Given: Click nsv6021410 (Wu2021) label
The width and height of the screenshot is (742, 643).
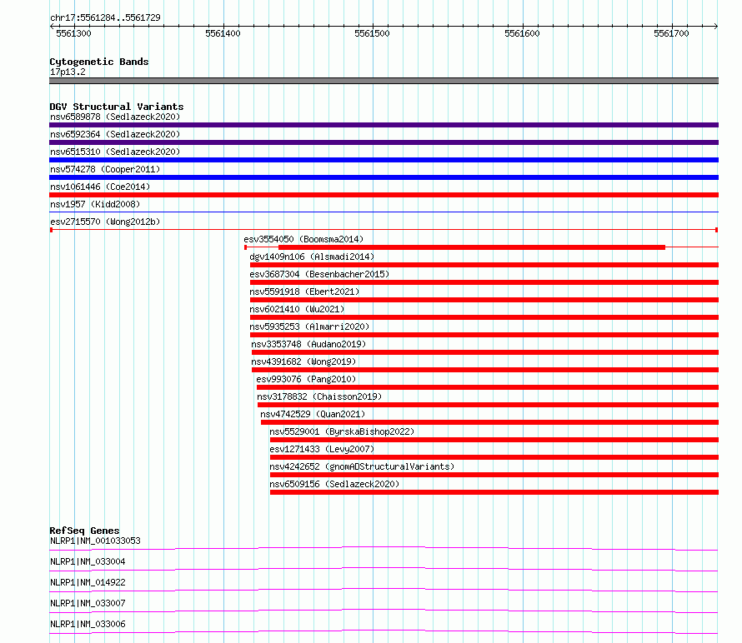Looking at the screenshot, I should 297,309.
